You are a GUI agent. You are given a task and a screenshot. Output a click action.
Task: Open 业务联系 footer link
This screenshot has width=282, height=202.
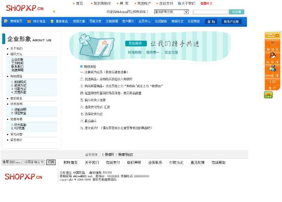155,162
